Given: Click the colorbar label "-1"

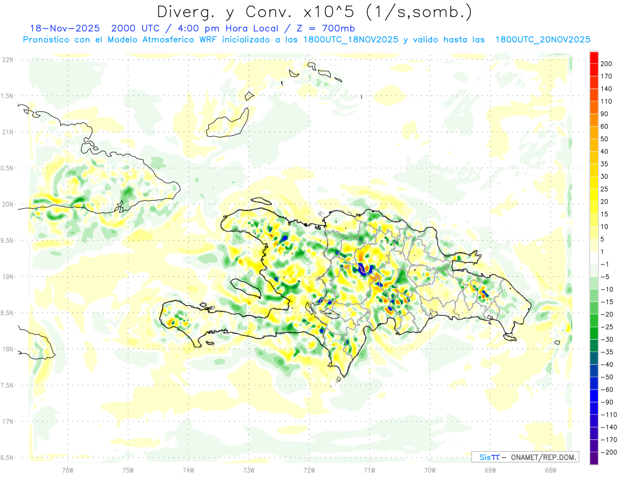Looking at the screenshot, I should (x=606, y=264).
